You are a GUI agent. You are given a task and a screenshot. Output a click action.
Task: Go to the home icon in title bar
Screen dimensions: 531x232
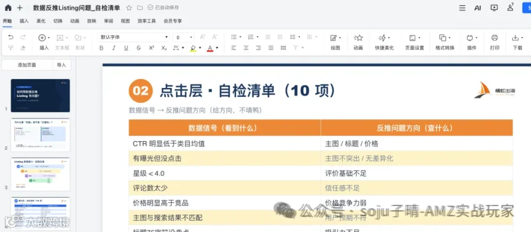[x=8, y=8]
